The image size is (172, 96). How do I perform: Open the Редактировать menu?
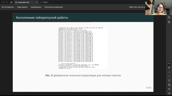22,7
